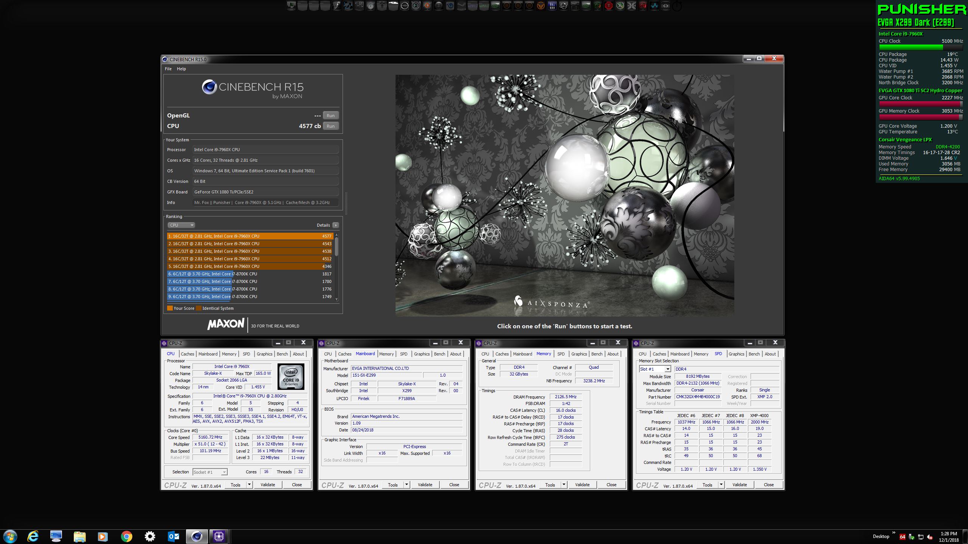Viewport: 968px width, 544px height.
Task: Expand the Memory Slot #1 dropdown
Action: pos(667,369)
